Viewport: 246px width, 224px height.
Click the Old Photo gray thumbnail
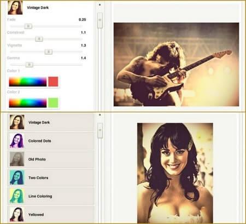coord(17,159)
